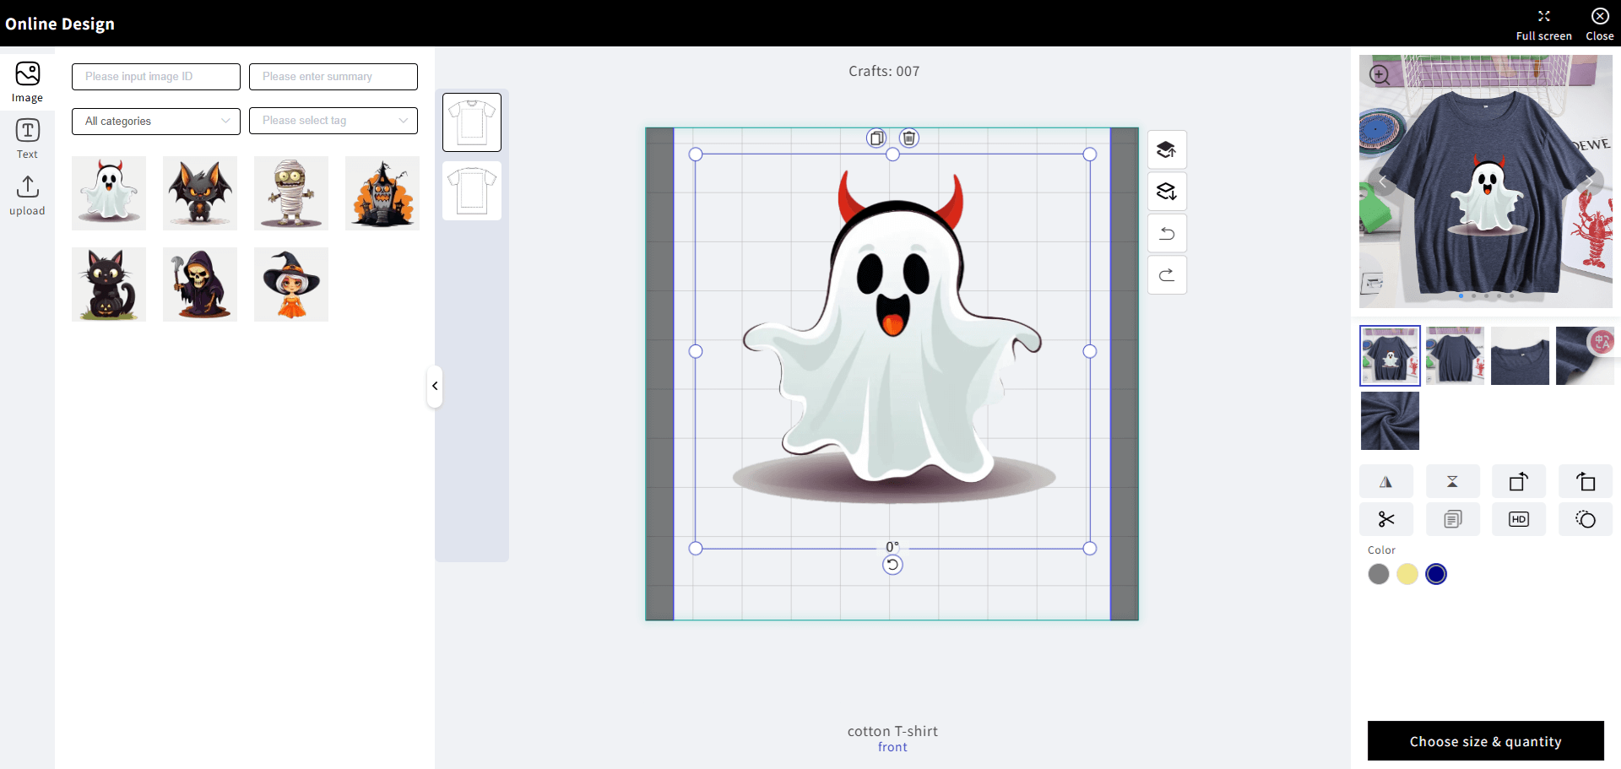Delete selected ghost with trash icon
This screenshot has height=769, width=1621.
[x=908, y=138]
